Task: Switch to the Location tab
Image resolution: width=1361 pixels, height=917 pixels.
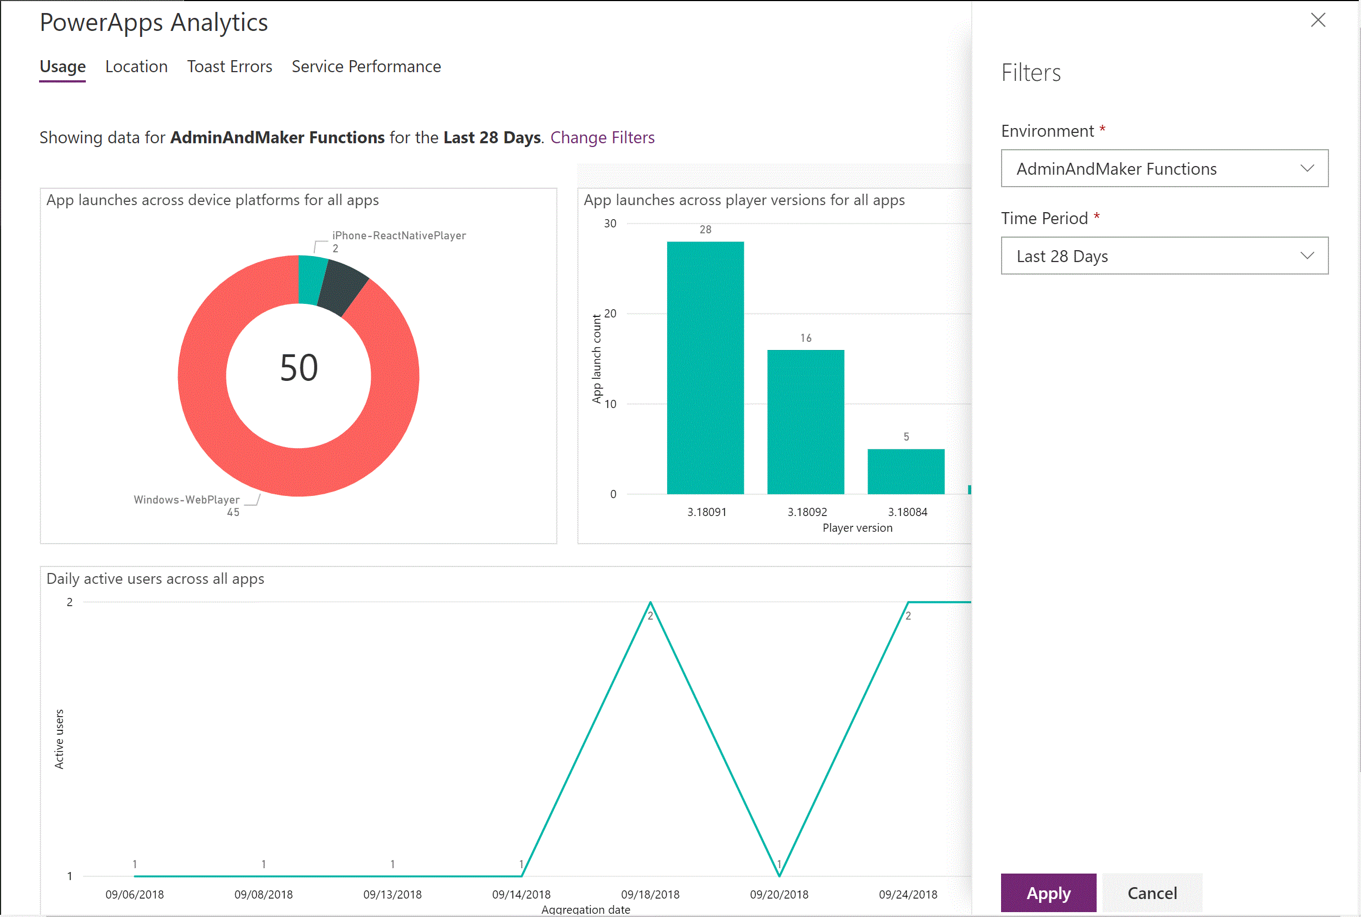Action: [136, 67]
